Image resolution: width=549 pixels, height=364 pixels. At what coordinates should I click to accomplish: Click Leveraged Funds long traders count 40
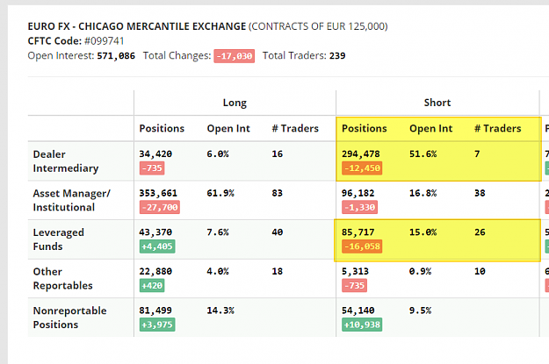(x=278, y=232)
